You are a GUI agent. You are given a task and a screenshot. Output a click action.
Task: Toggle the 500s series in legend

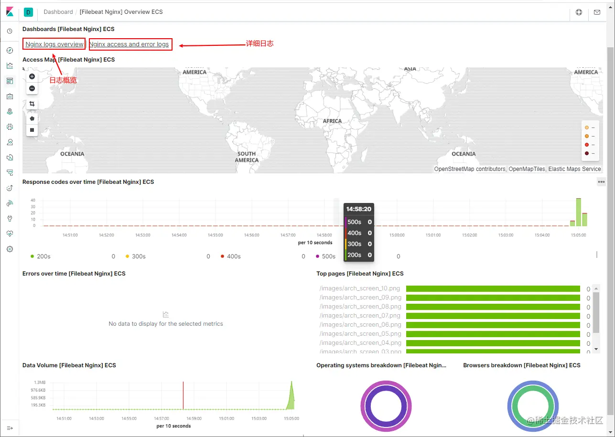[x=325, y=256]
